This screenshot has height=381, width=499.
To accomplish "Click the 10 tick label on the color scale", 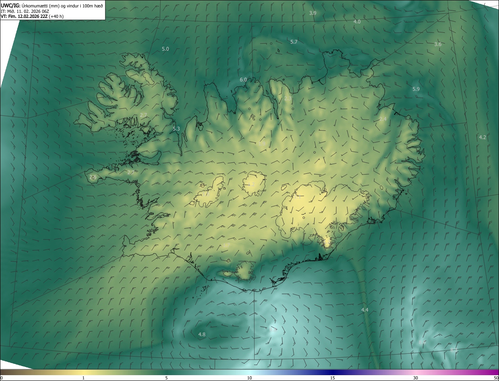I will click(x=249, y=378).
